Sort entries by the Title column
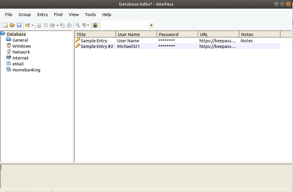The width and height of the screenshot is (293, 192). coord(95,34)
